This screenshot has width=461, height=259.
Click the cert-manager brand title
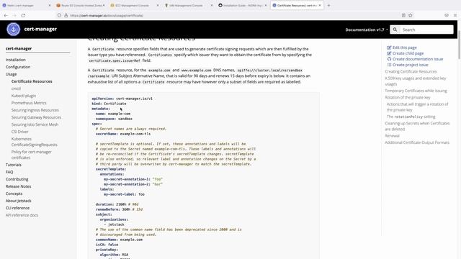point(40,29)
